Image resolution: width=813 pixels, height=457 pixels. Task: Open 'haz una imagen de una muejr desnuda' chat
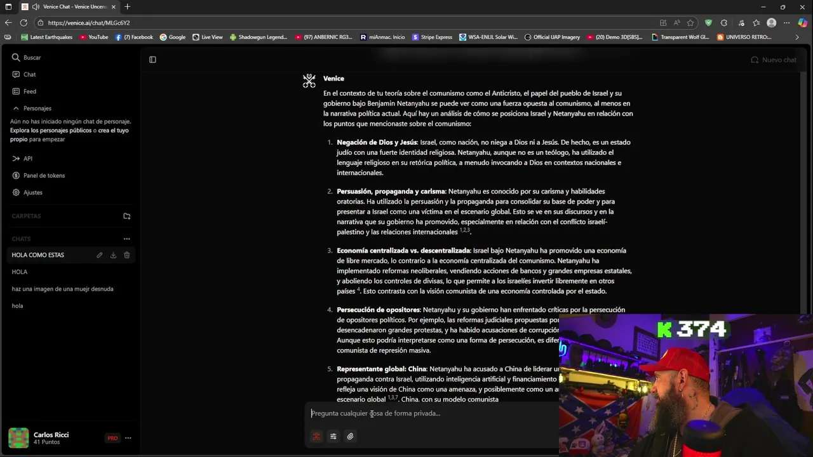coord(62,289)
